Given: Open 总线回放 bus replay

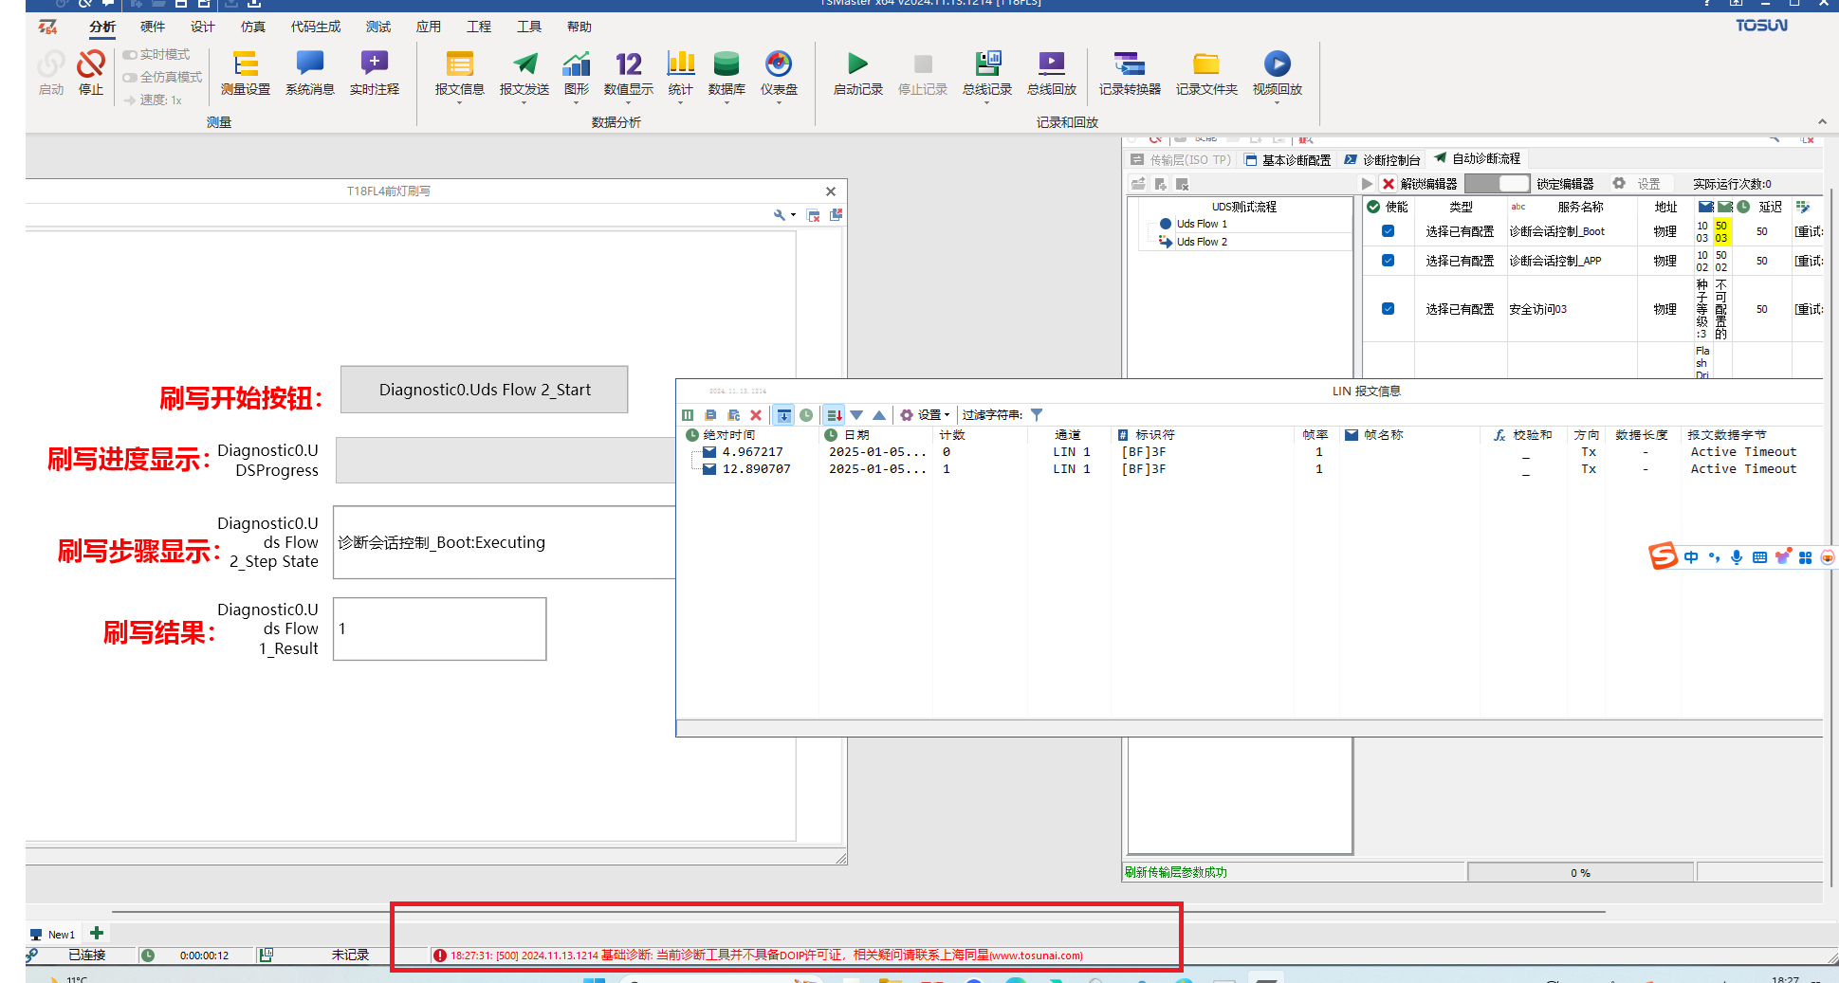Looking at the screenshot, I should [x=1052, y=72].
